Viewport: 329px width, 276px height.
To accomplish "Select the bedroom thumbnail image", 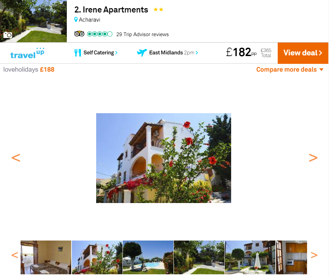I will tap(46, 257).
